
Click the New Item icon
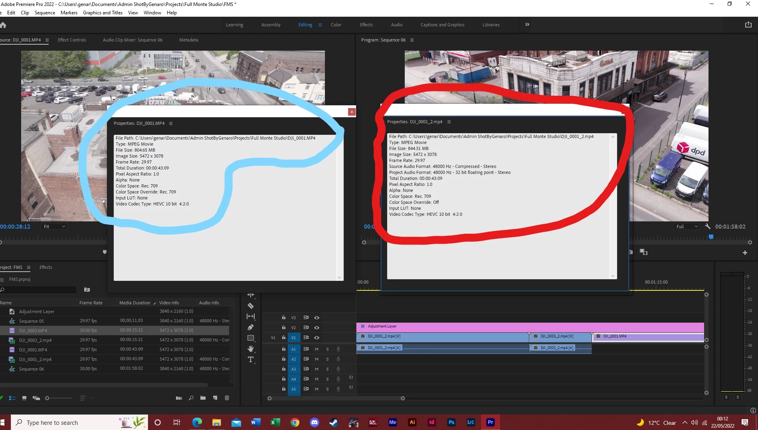[215, 398]
